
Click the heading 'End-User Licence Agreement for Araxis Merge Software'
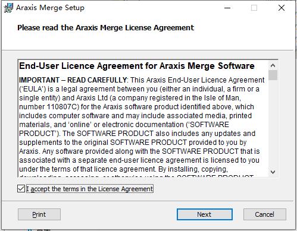(x=137, y=66)
